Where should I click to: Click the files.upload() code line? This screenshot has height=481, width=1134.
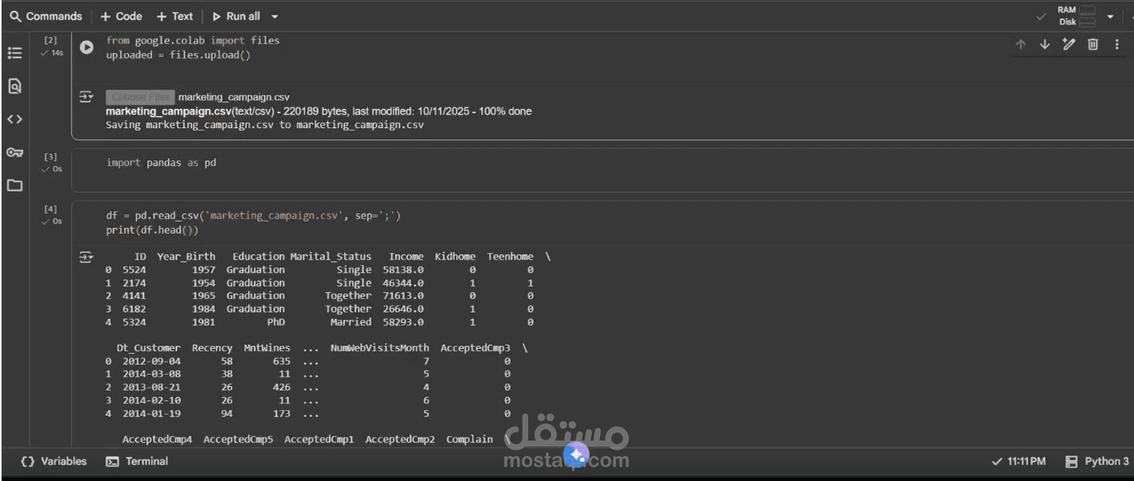click(x=178, y=55)
